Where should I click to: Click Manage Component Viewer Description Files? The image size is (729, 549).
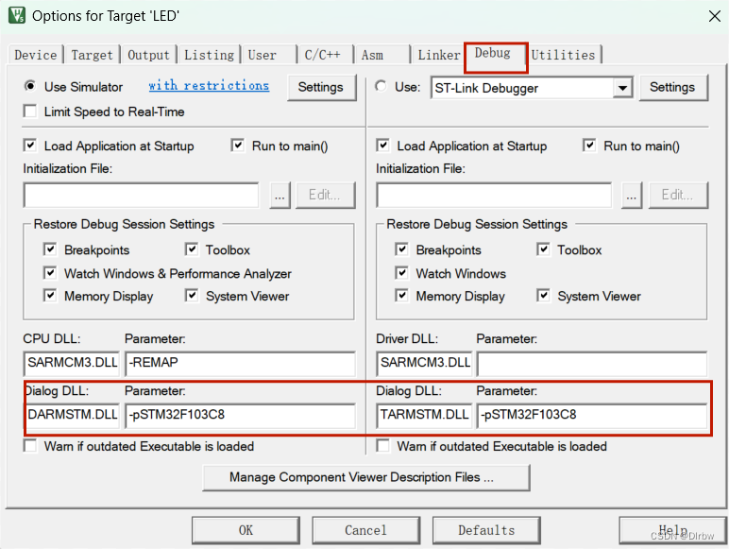pyautogui.click(x=366, y=477)
